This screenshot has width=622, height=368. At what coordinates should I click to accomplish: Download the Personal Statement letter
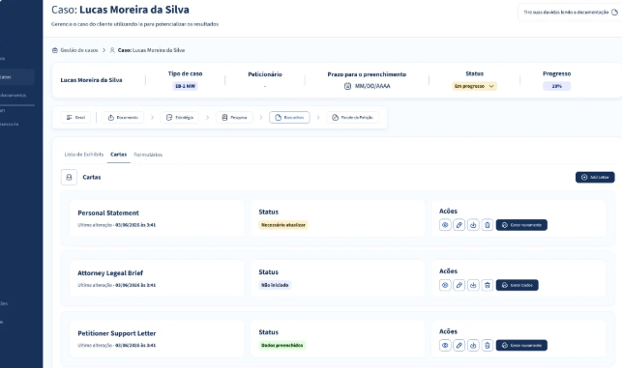pyautogui.click(x=473, y=225)
